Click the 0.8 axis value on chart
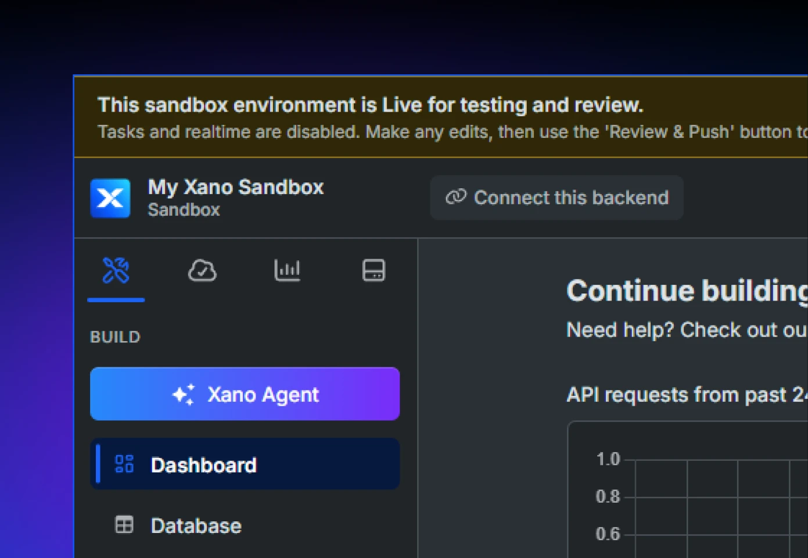 (608, 496)
